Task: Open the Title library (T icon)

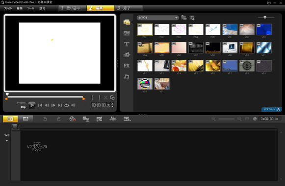Action: (x=127, y=44)
